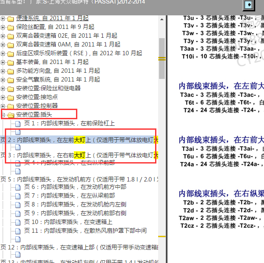Click heading 内部线束插头，在左前大 in document
264x263 pixels.
(x=221, y=86)
